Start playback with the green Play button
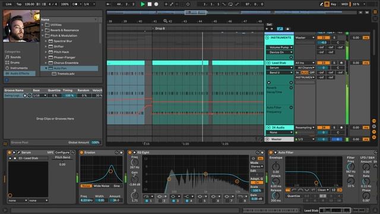 tap(142, 4)
